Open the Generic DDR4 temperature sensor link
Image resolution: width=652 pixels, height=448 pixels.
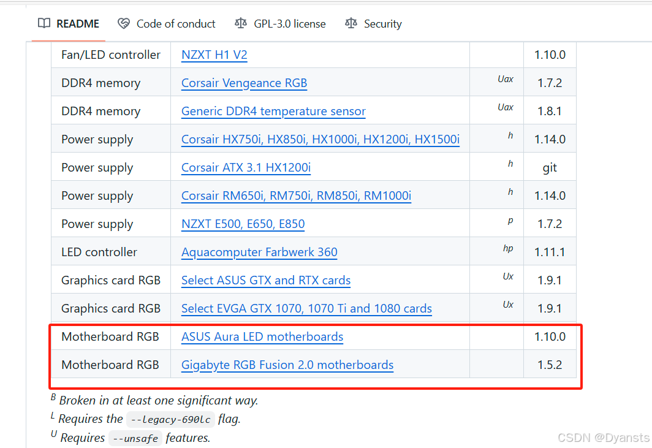(273, 112)
